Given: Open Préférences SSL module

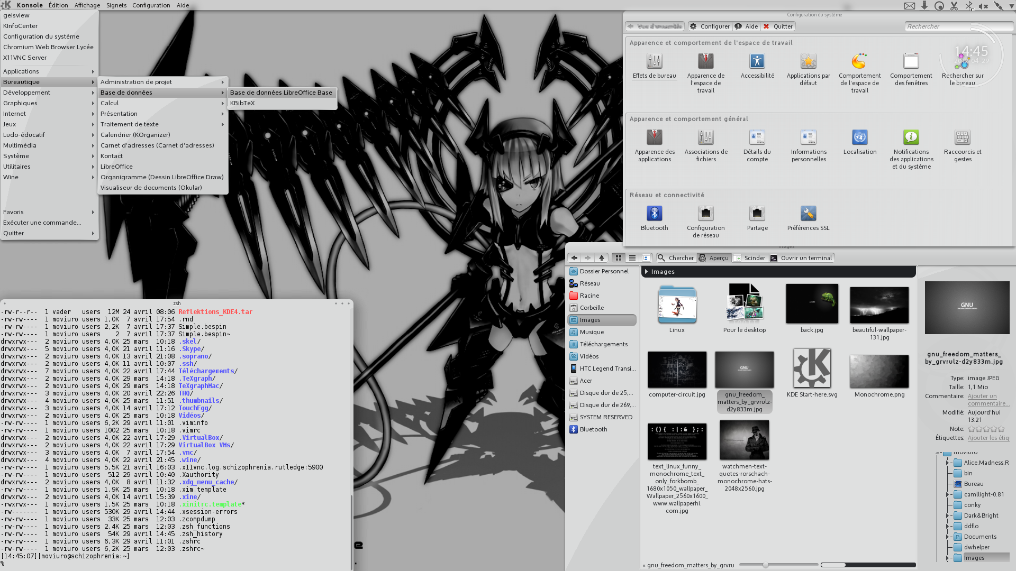Looking at the screenshot, I should 809,218.
